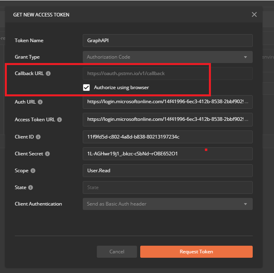Click info icon next to Client Secret
This screenshot has width=274, height=273.
pyautogui.click(x=47, y=154)
